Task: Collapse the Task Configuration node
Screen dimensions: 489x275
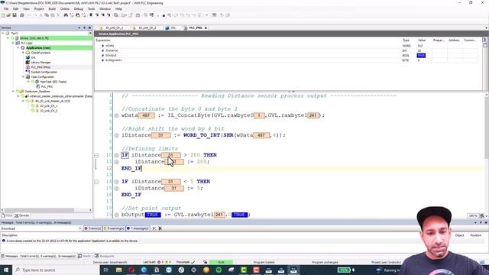Action: [23, 76]
